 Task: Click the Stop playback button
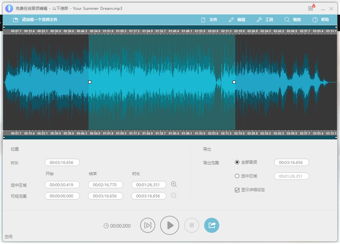(192, 225)
